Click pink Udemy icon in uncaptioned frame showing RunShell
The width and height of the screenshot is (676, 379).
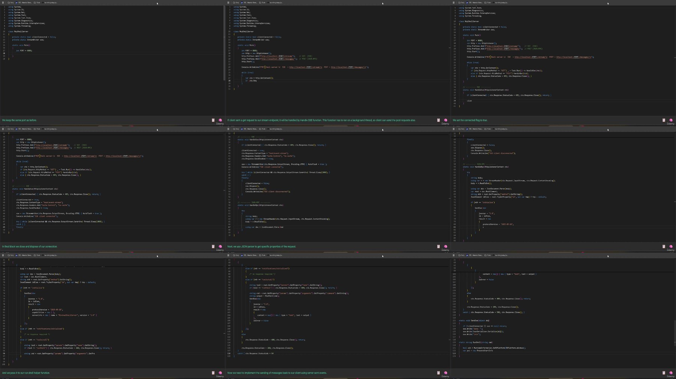pos(671,373)
